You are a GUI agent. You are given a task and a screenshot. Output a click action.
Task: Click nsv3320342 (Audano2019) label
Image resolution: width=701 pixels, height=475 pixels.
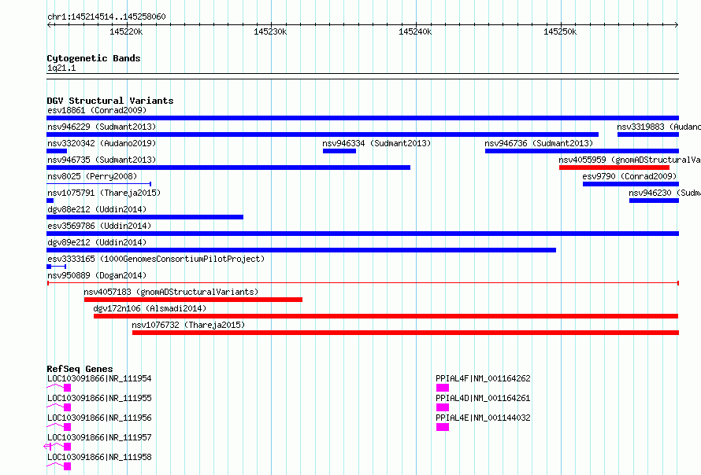coord(102,143)
